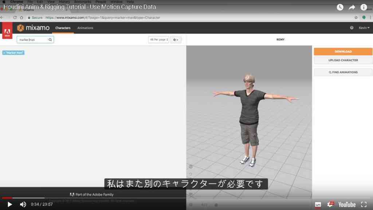Open video on YouTube logo
Image resolution: width=373 pixels, height=210 pixels.
[347, 205]
